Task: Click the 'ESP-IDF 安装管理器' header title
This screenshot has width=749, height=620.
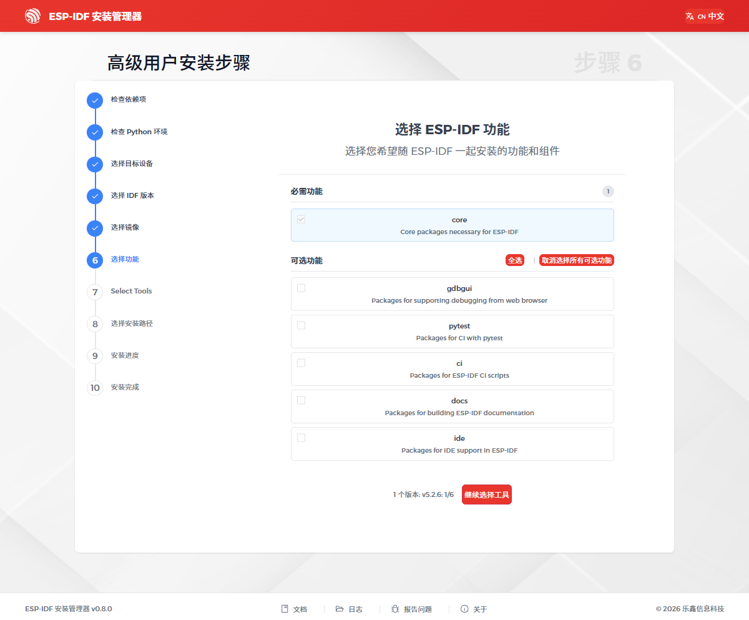Action: pos(95,16)
